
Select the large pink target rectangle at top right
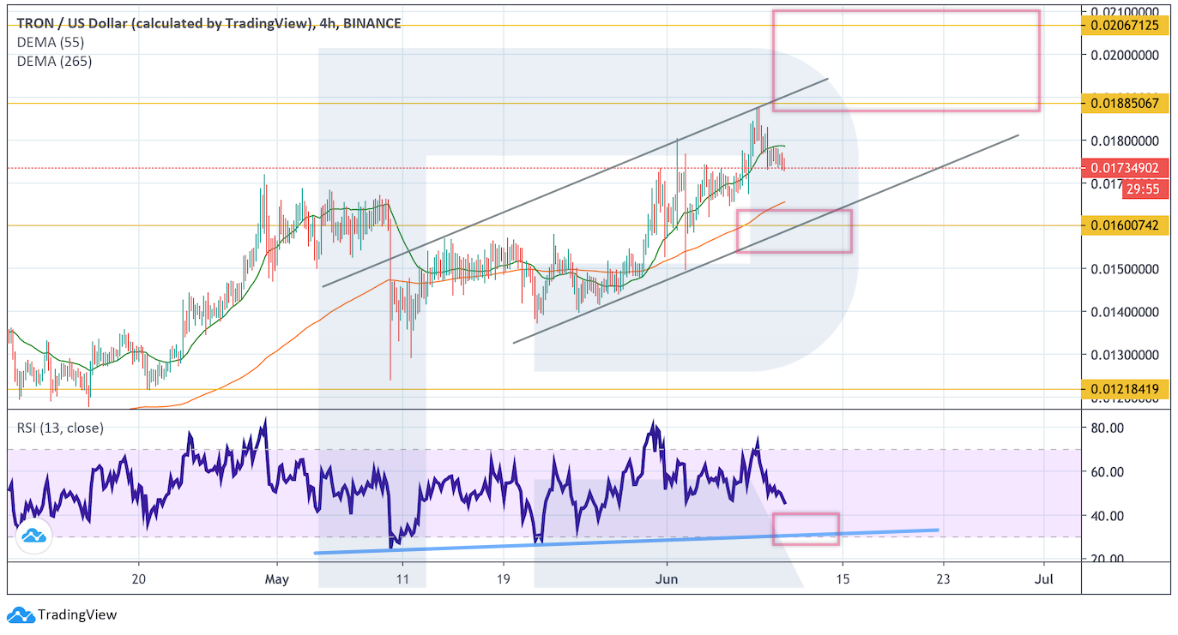pyautogui.click(x=905, y=61)
